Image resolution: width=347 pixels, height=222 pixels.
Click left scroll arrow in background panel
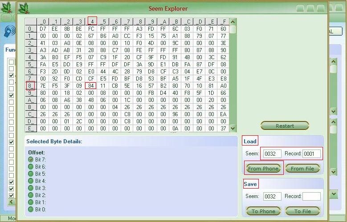coord(12,202)
